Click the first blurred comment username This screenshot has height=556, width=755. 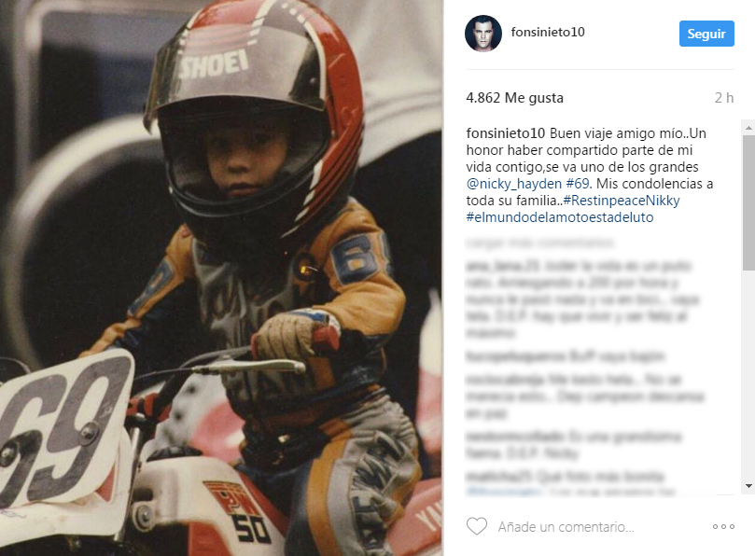502,265
